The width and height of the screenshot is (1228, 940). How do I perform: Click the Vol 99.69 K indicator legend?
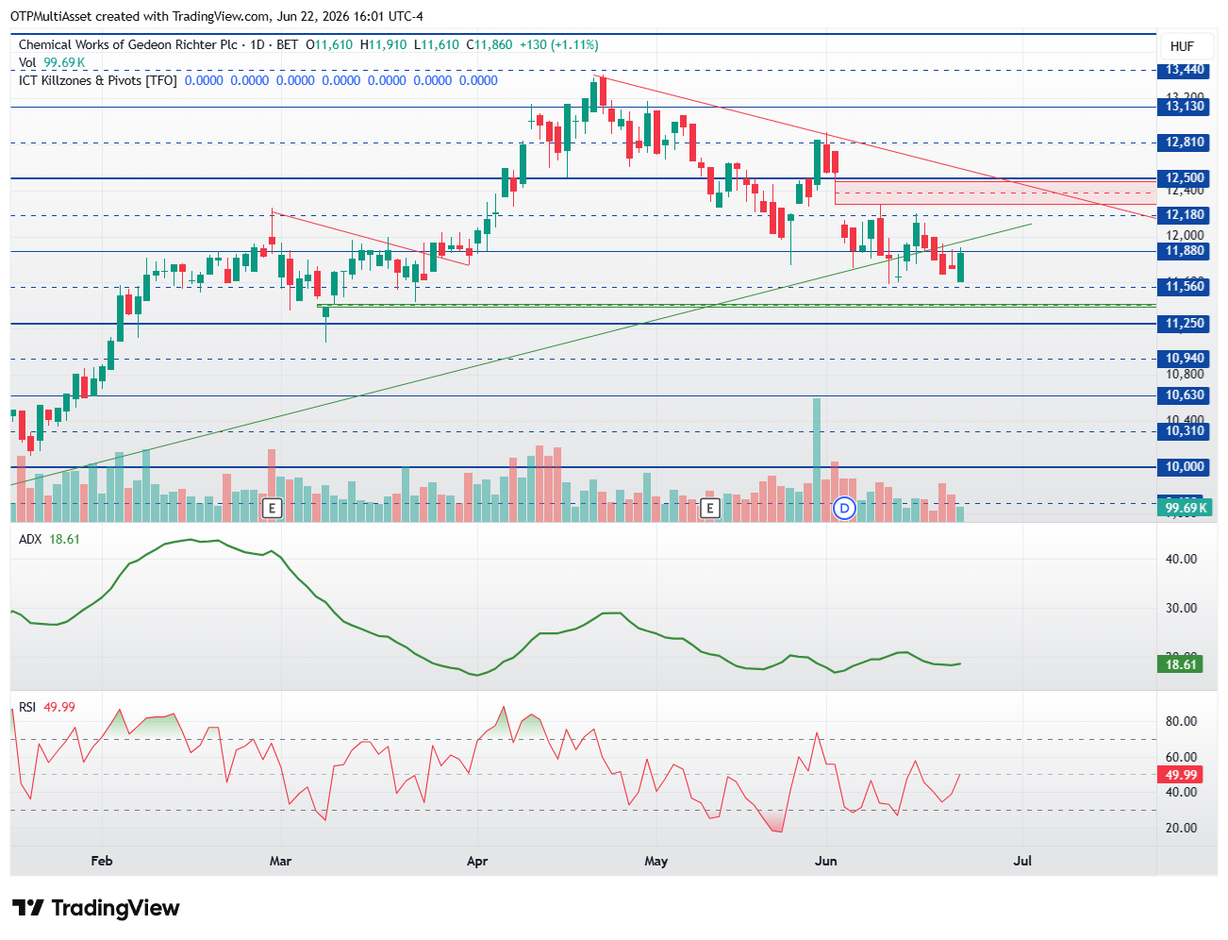click(52, 62)
